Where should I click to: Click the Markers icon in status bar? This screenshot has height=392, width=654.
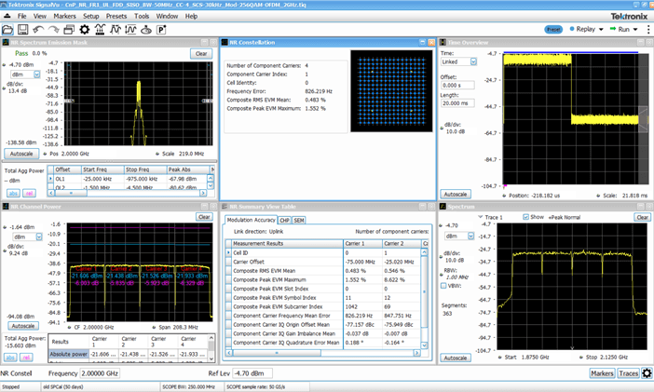pos(603,372)
